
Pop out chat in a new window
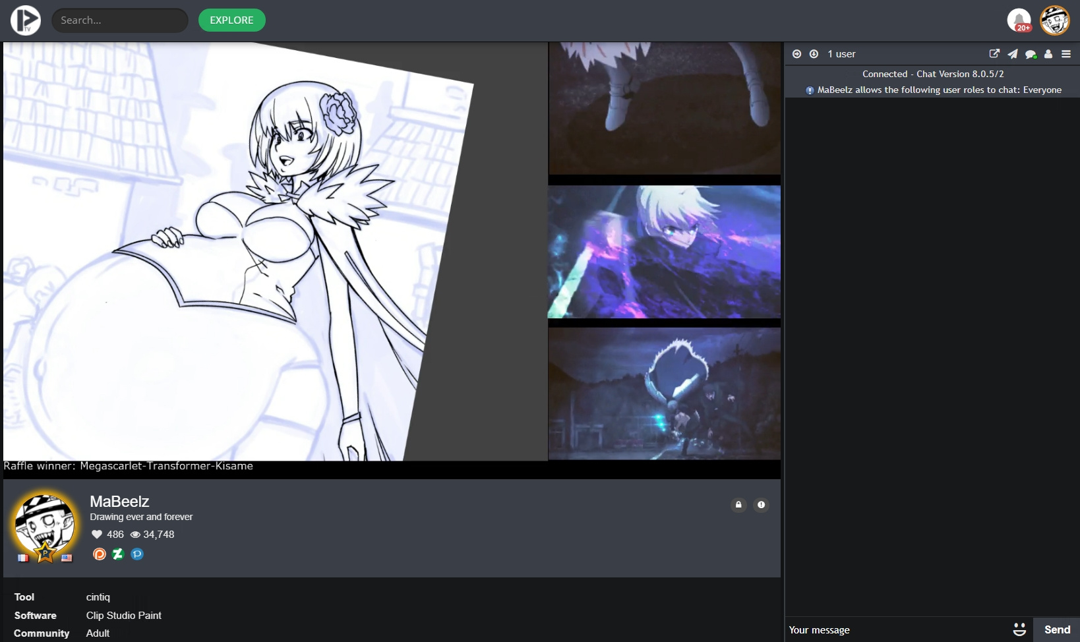point(994,54)
